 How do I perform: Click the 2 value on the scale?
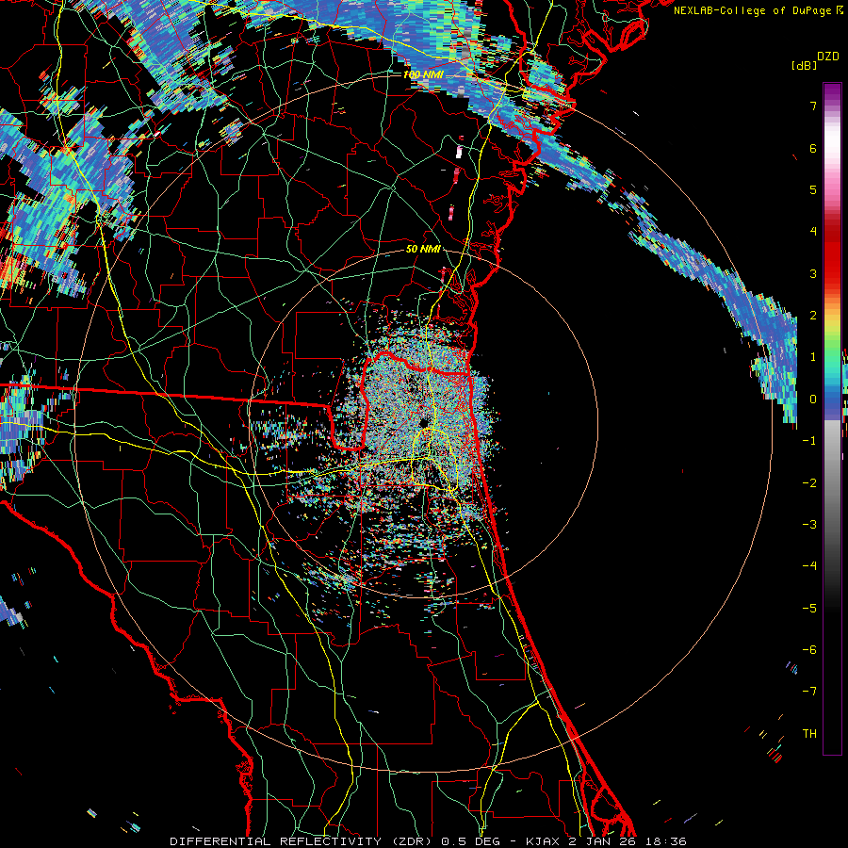pos(812,316)
